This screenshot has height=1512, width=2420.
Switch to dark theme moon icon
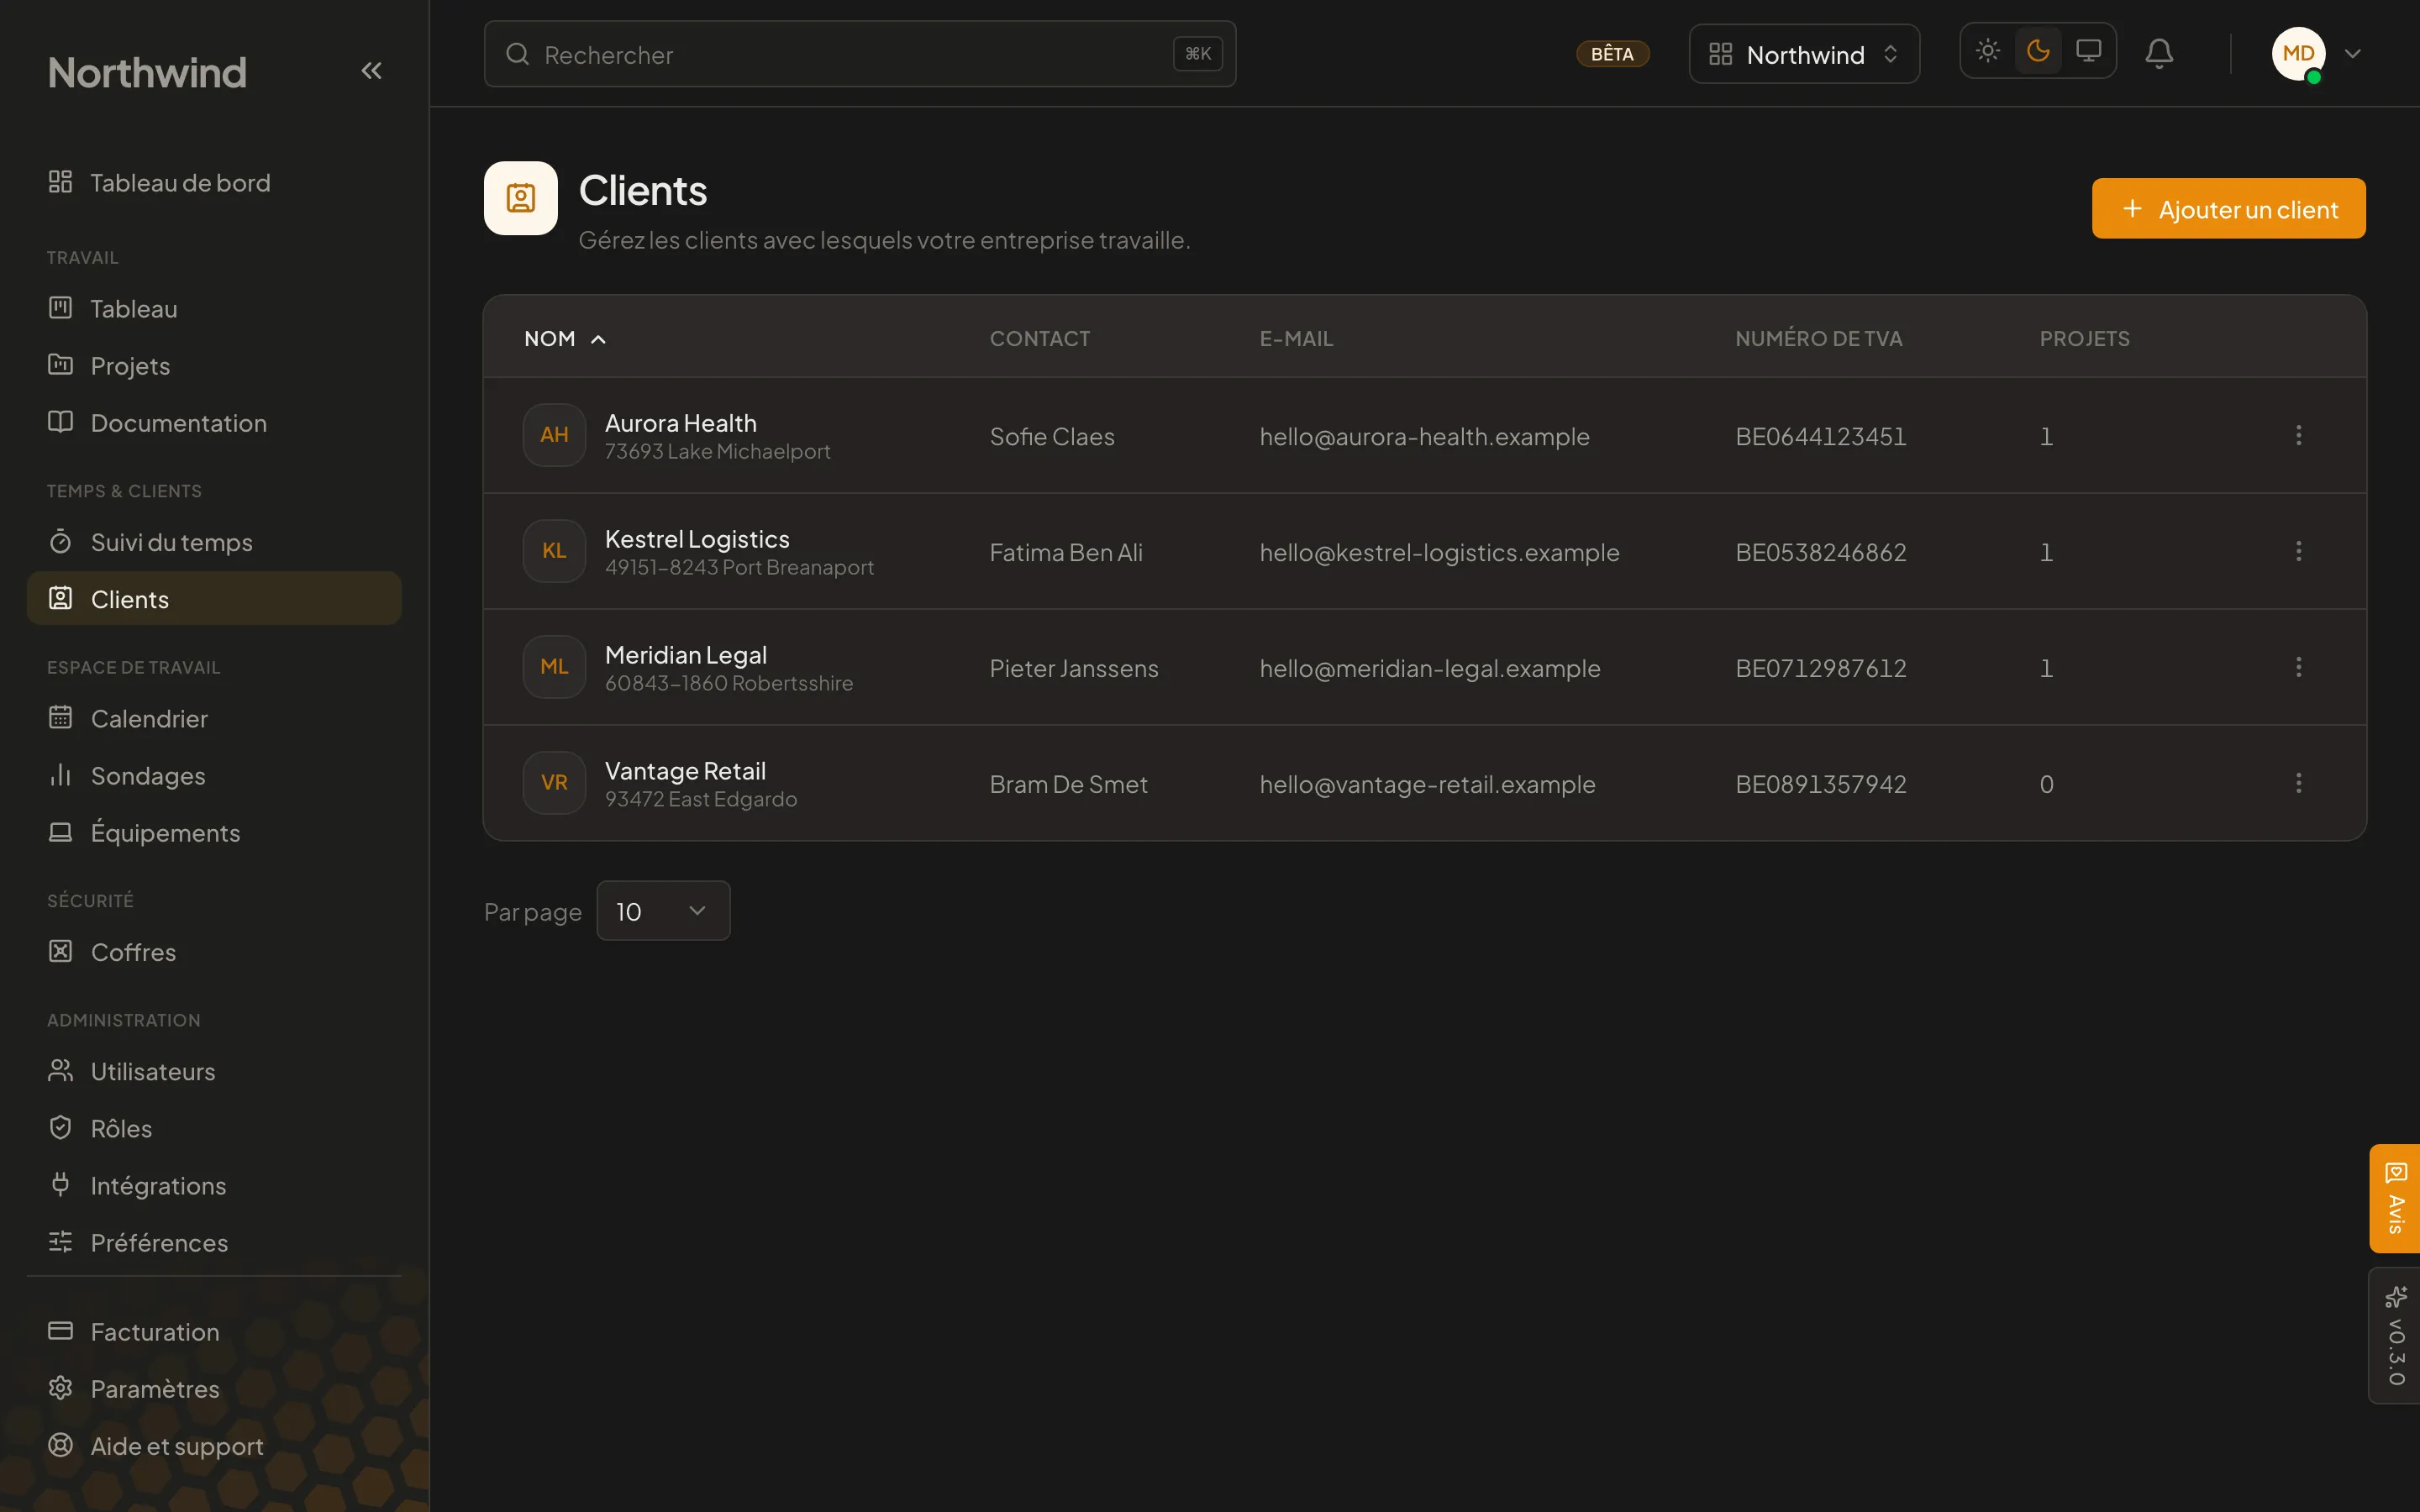[2037, 51]
